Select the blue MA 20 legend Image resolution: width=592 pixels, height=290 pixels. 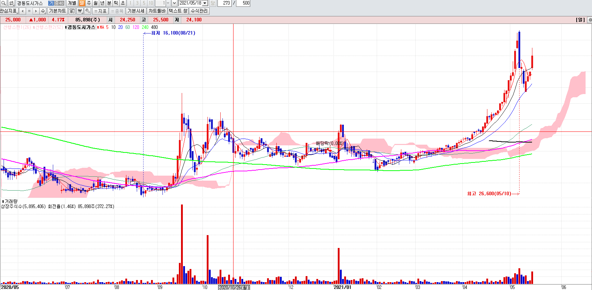120,27
